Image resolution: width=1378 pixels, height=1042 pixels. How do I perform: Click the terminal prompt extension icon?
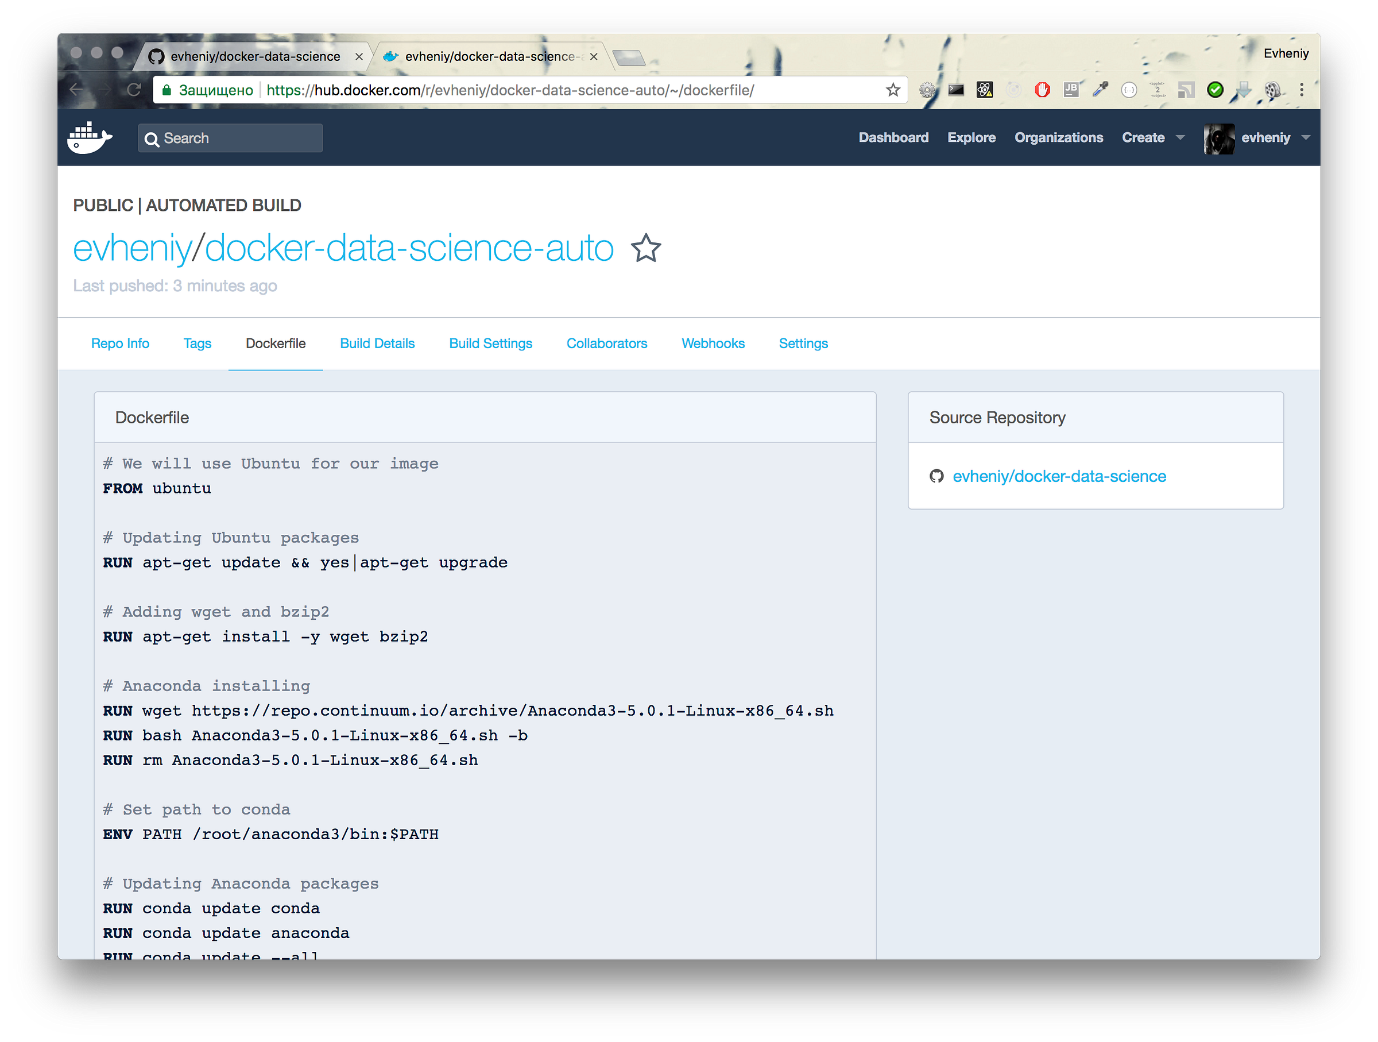click(x=955, y=90)
